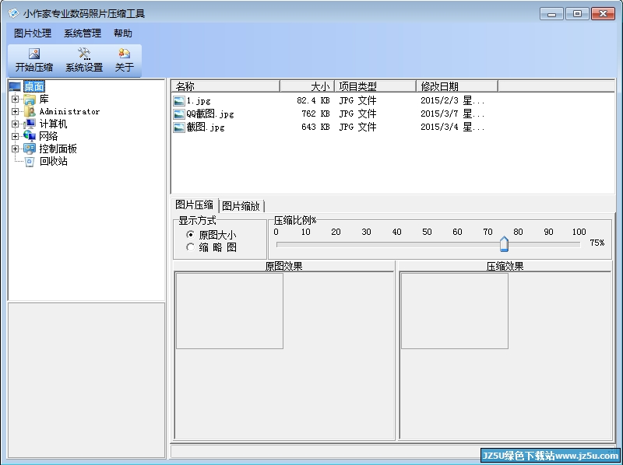Expand the 计算机 tree node
Image resolution: width=623 pixels, height=465 pixels.
15,124
